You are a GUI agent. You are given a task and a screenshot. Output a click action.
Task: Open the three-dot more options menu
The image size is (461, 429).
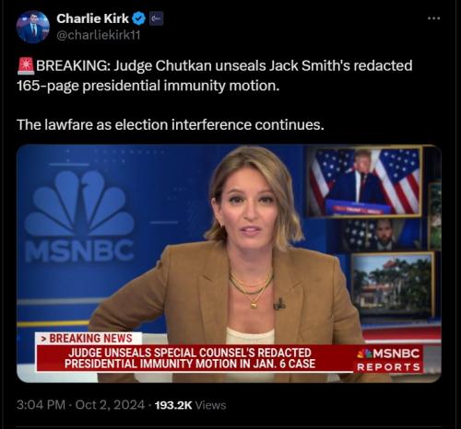click(433, 18)
